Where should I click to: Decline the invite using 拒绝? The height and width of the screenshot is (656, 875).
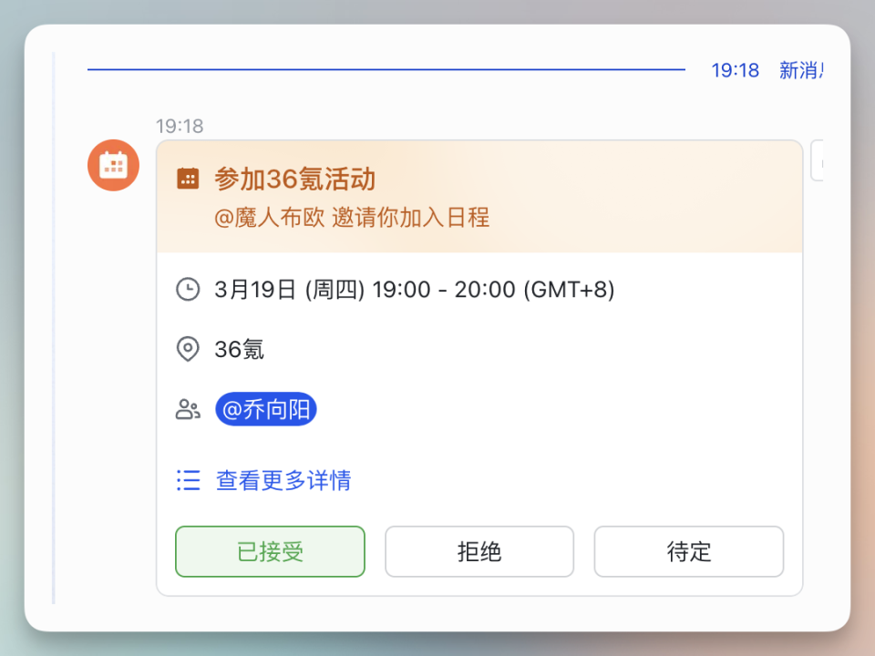(479, 551)
